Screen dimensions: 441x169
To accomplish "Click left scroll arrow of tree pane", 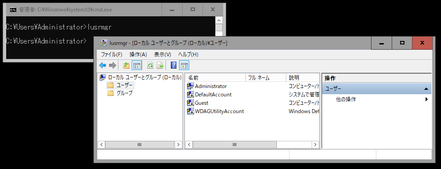I will (x=101, y=144).
